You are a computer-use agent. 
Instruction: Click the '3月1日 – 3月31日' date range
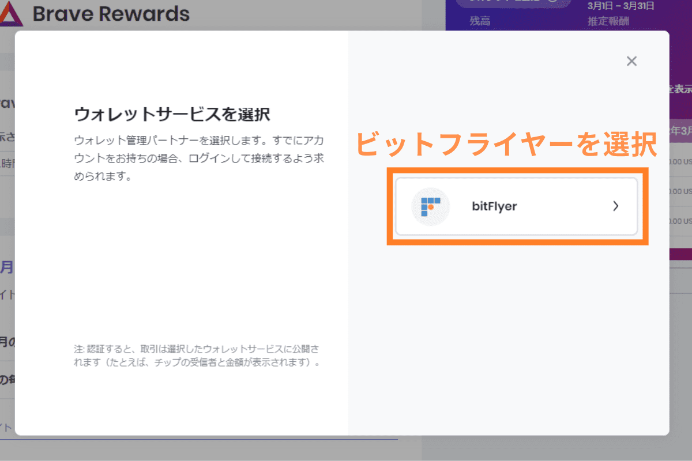pos(622,6)
